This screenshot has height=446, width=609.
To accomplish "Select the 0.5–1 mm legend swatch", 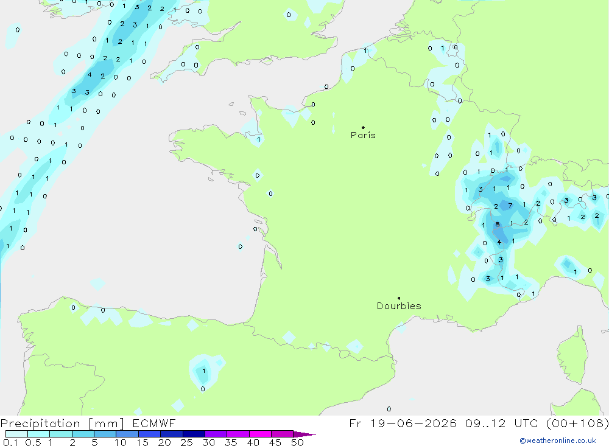I will (39, 434).
